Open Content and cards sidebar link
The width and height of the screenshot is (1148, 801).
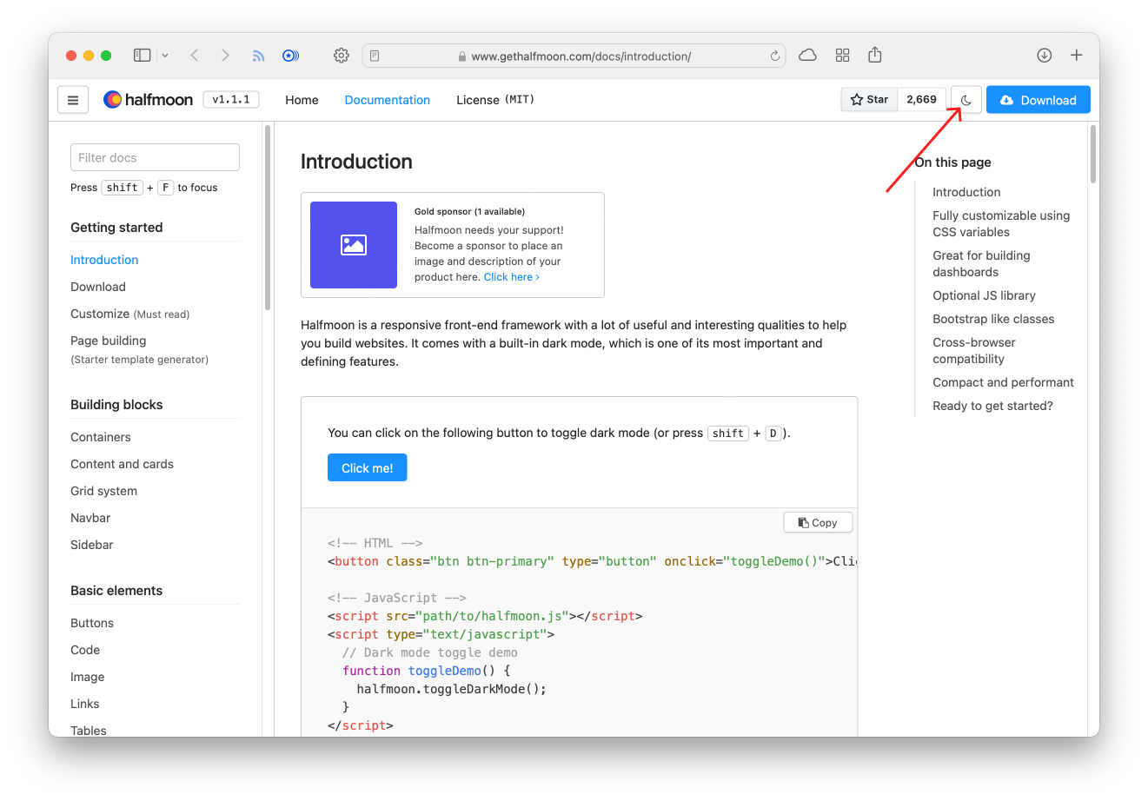click(x=122, y=464)
